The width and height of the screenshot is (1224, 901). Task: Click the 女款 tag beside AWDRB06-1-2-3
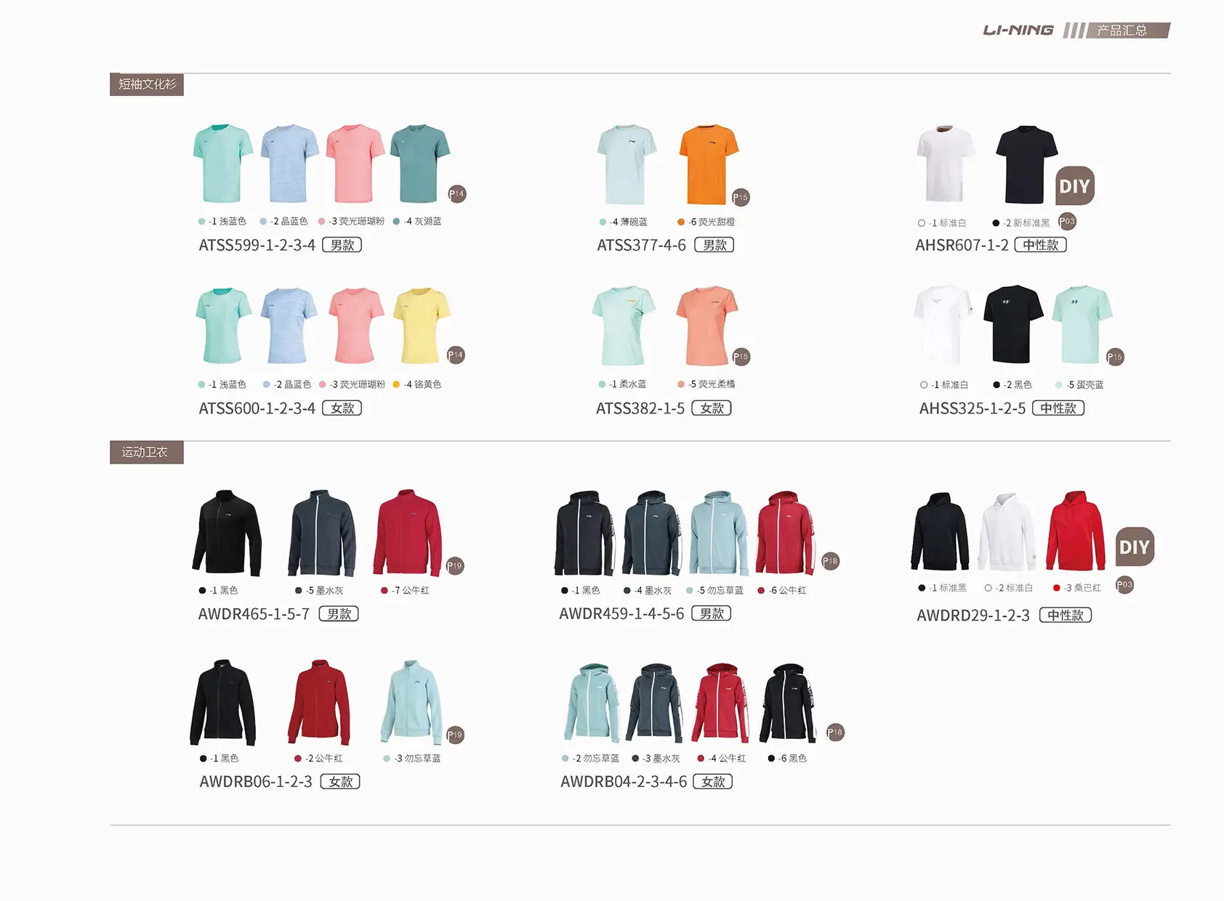pos(340,782)
